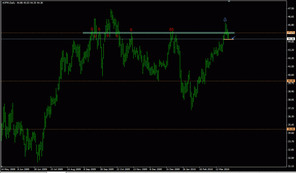This screenshot has height=173, width=296.
Task: Click the 12 Mar 2010 date label
Action: [x=223, y=169]
